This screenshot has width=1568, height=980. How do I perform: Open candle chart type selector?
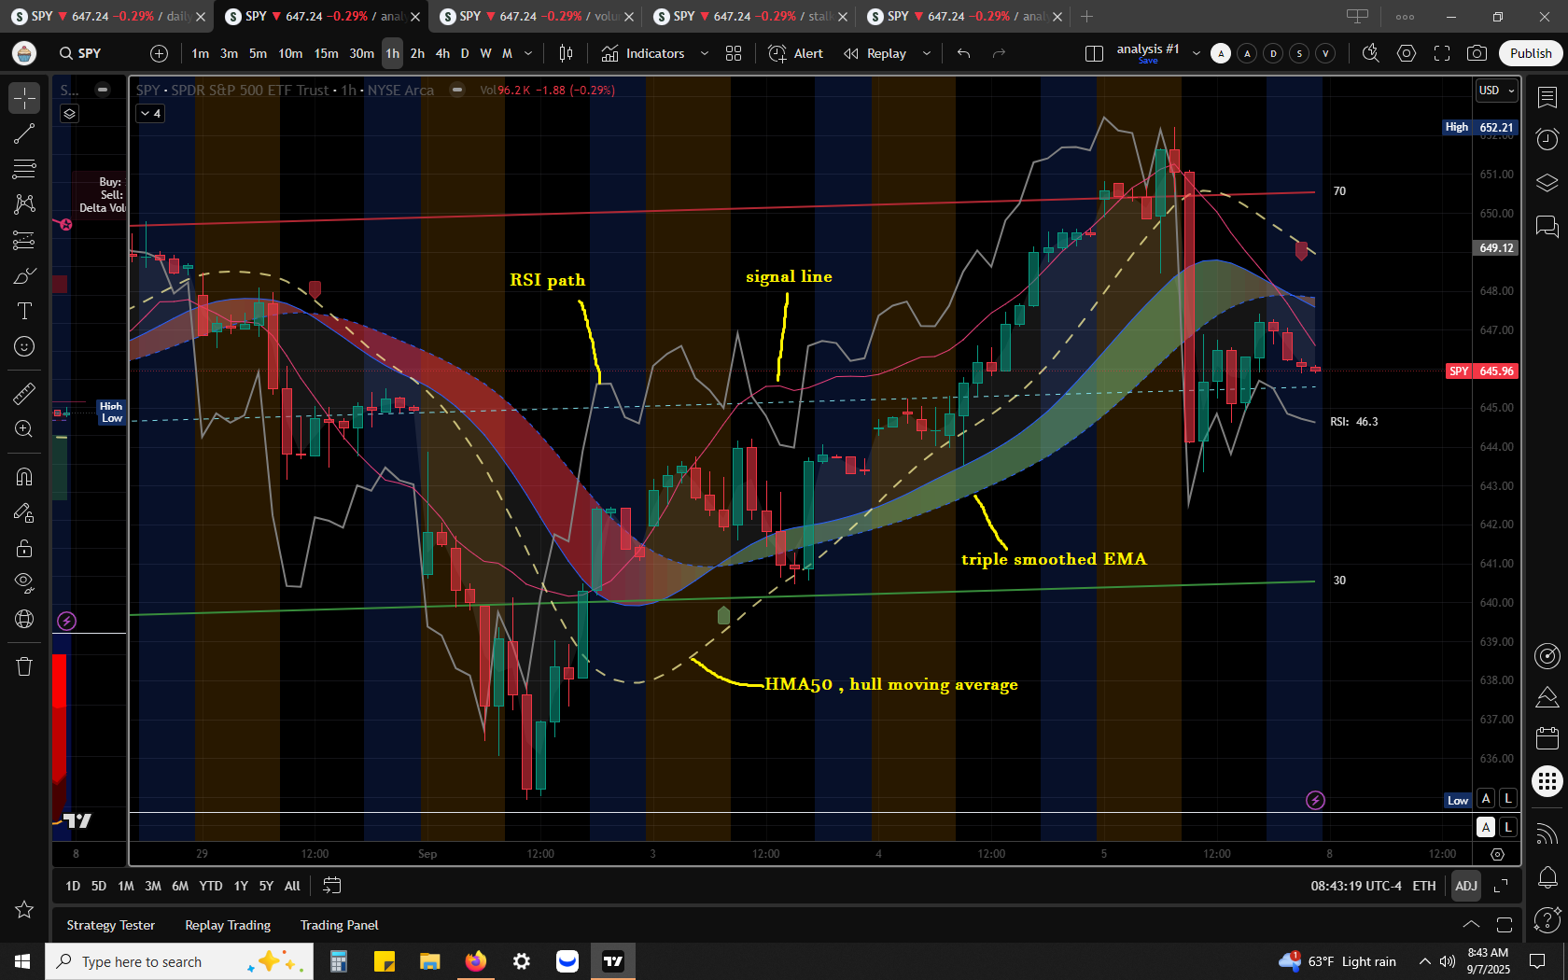pyautogui.click(x=566, y=53)
